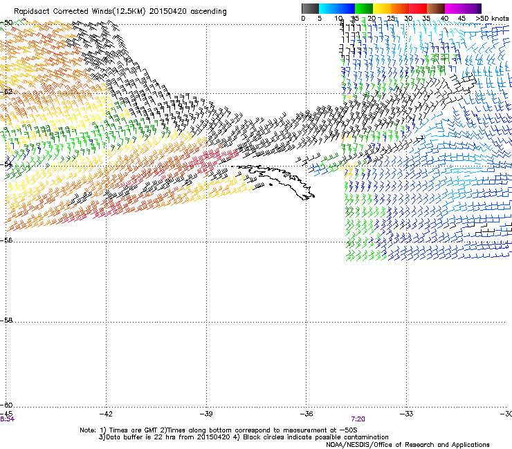
Task: Select the "20" knots legend label
Action: coord(372,19)
